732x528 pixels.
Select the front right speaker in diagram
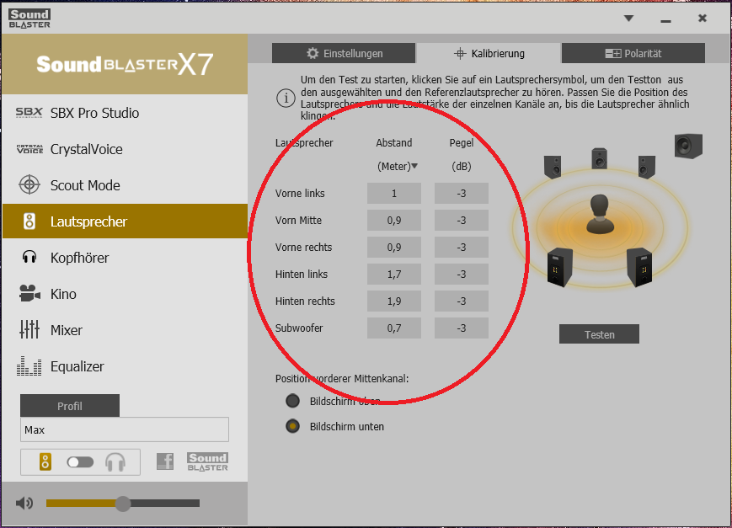[647, 167]
